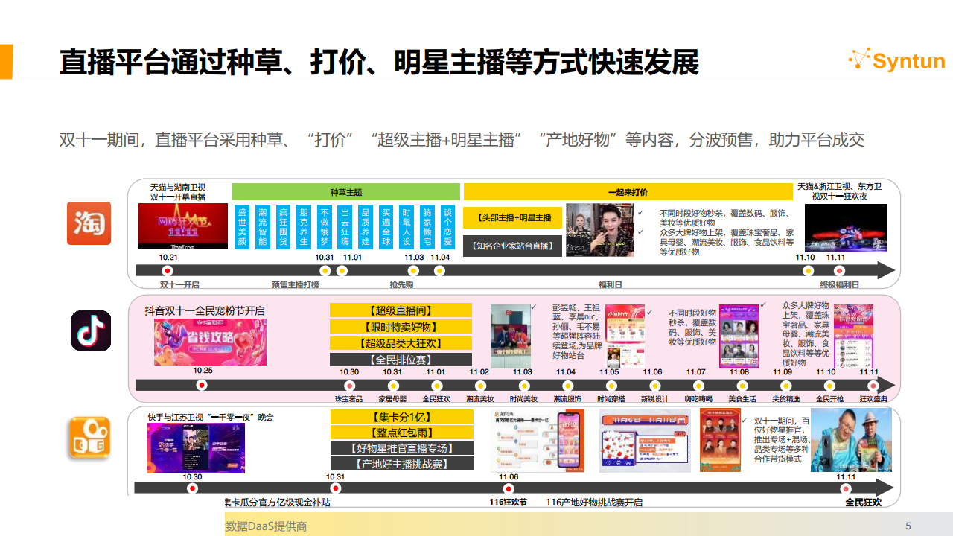Click the yellow 【超级品类大狂欢】 box
The height and width of the screenshot is (536, 953).
[x=401, y=343]
